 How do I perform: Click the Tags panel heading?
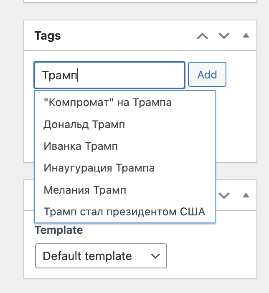(x=48, y=36)
